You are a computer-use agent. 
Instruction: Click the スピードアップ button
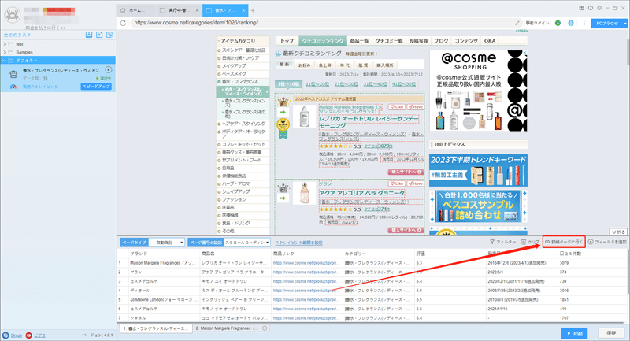96,87
